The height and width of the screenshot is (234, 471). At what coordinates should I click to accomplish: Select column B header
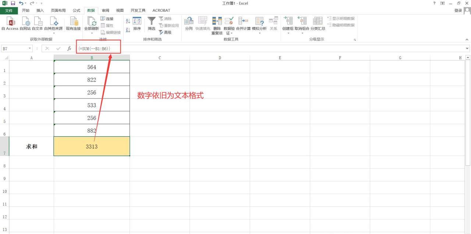92,58
